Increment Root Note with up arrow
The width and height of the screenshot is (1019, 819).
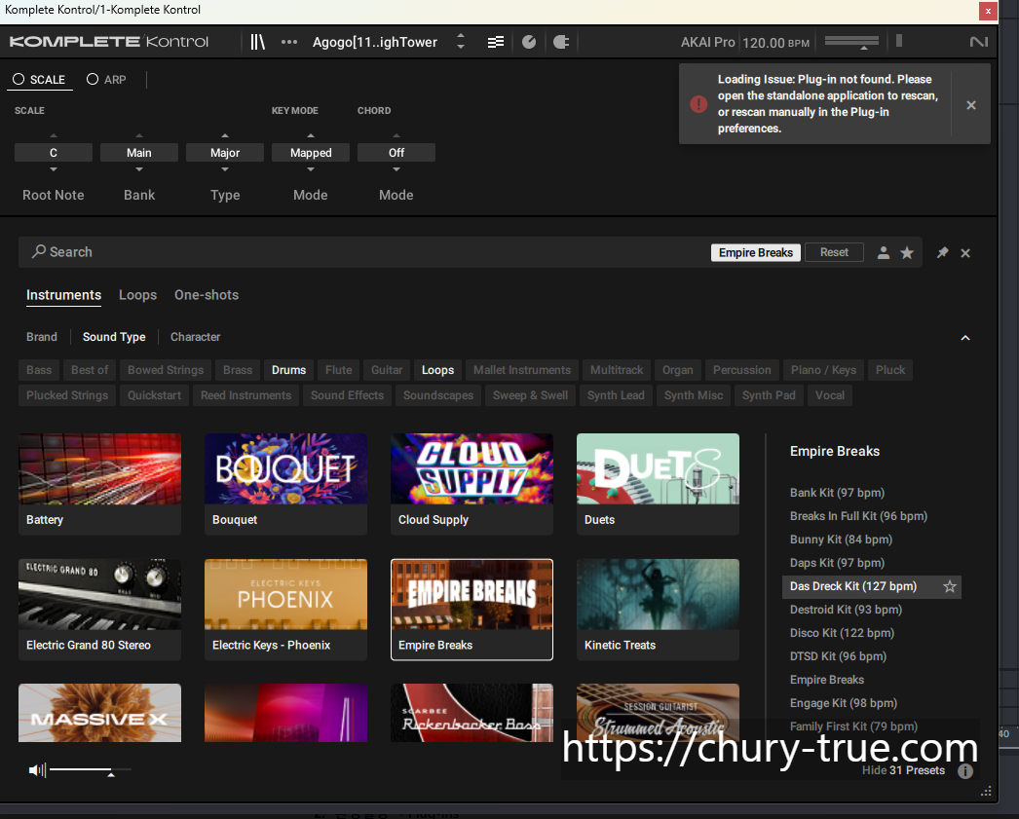[54, 135]
